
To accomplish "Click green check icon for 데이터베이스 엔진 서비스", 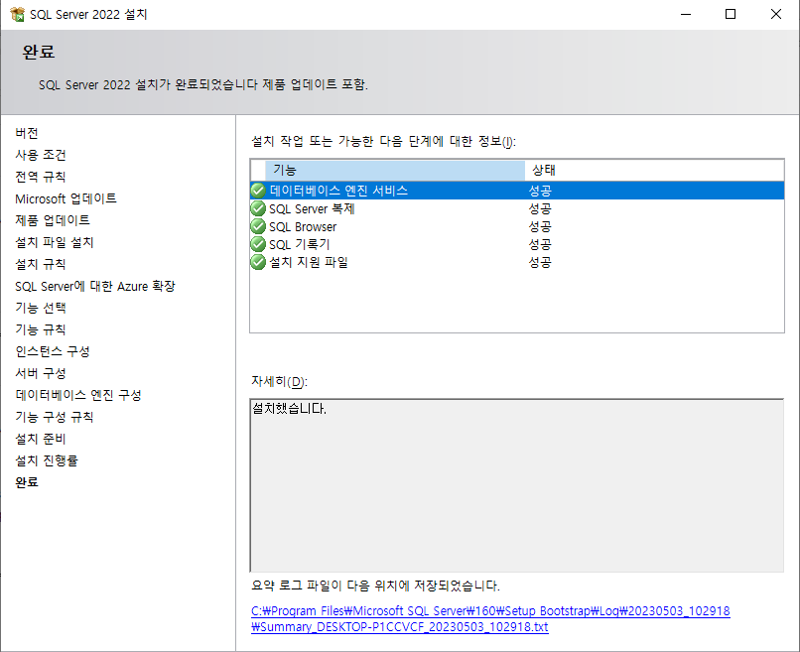I will pyautogui.click(x=258, y=191).
